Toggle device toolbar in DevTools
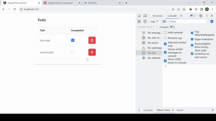This screenshot has width=216, height=121. (145, 16)
